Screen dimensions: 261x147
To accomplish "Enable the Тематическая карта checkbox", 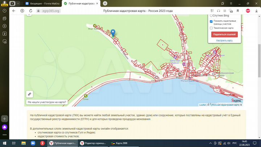I will point(211,28).
